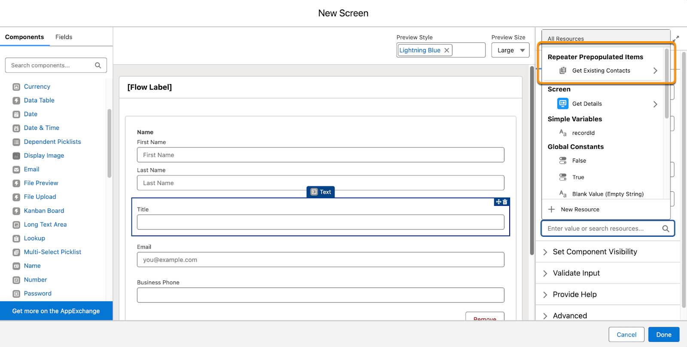Click the Multi-Select Picklist component icon
Image resolution: width=687 pixels, height=347 pixels.
coord(16,252)
